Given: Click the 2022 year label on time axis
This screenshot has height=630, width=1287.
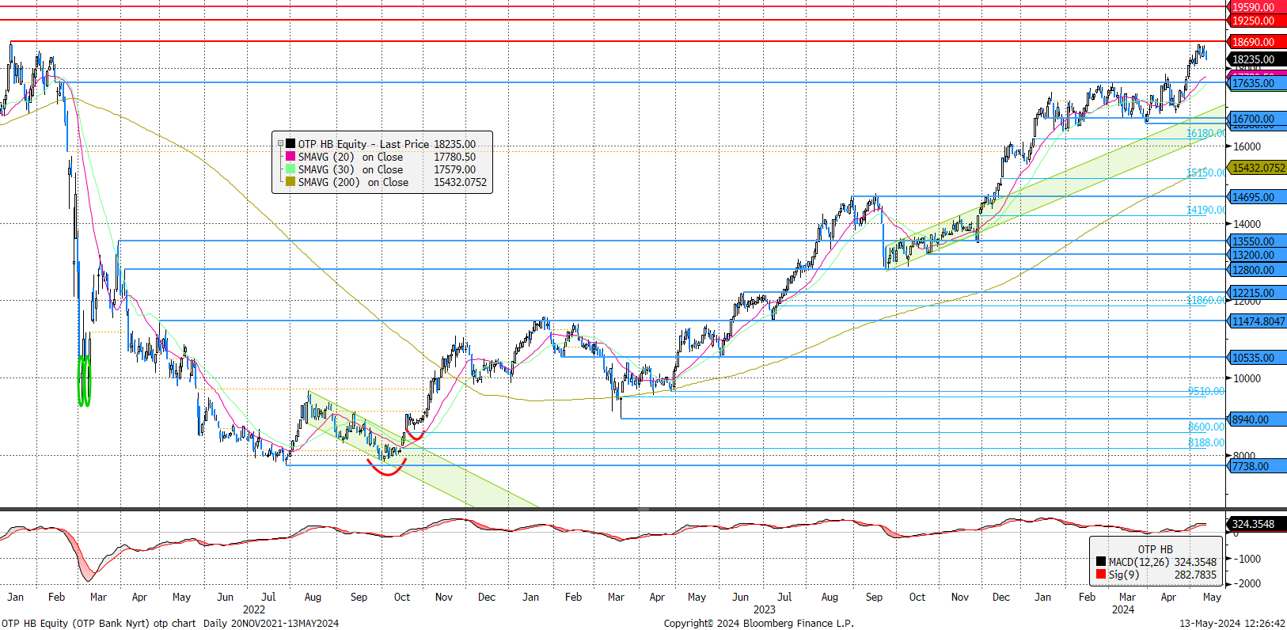Looking at the screenshot, I should pyautogui.click(x=254, y=609).
